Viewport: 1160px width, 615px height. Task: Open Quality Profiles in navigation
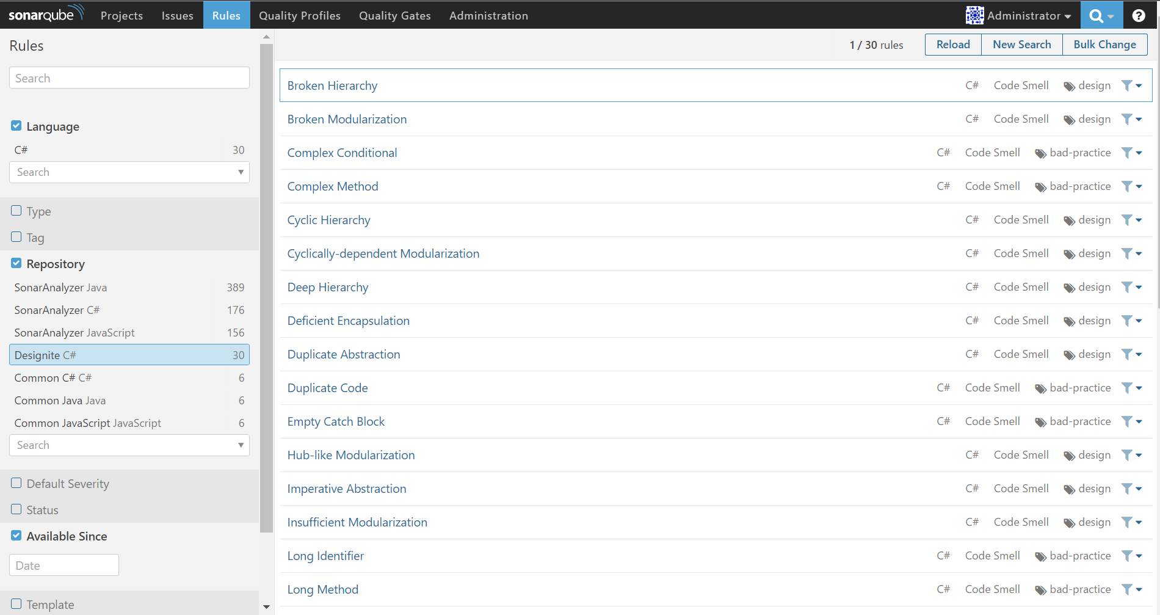(300, 15)
